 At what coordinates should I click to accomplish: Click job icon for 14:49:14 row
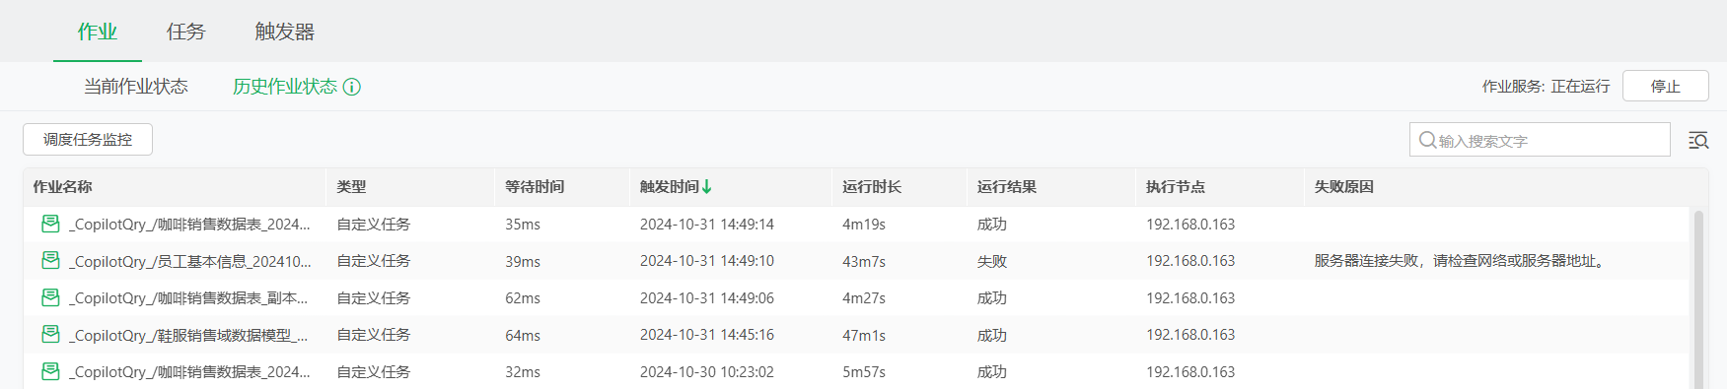click(50, 224)
